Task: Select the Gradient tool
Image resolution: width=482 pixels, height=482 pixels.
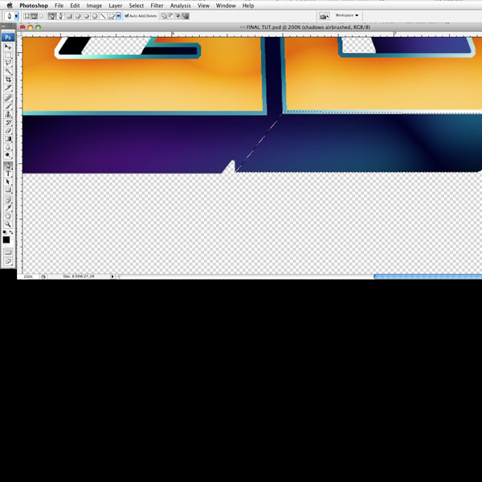Action: point(8,139)
